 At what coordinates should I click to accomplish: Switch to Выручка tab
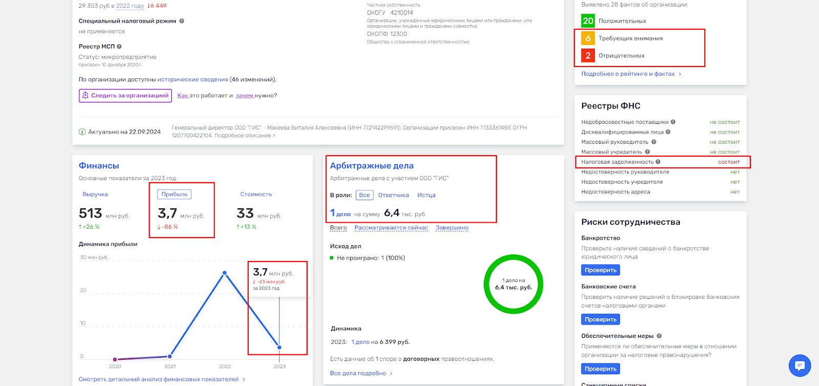(95, 195)
